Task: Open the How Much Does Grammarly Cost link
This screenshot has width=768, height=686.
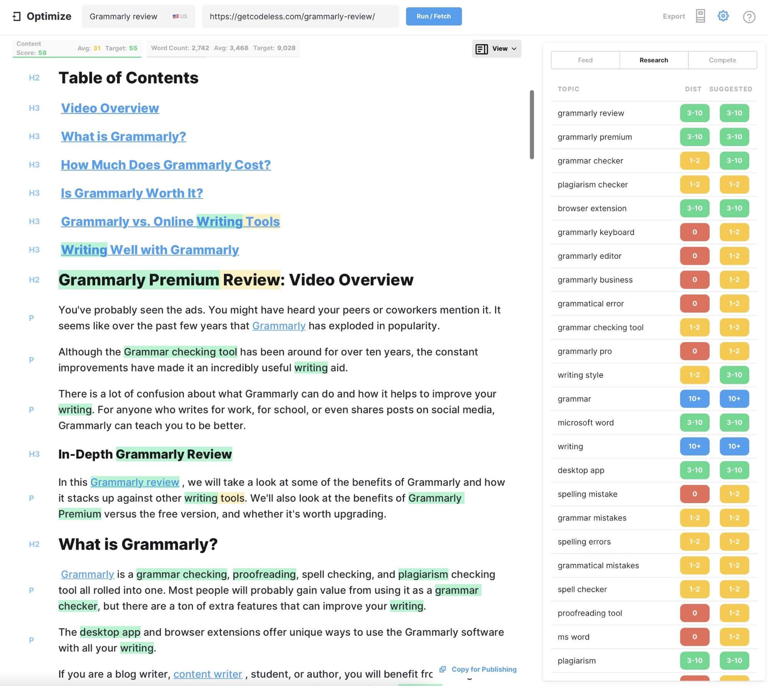Action: pos(166,165)
